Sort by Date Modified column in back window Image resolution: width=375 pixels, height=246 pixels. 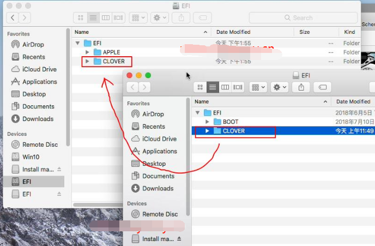[233, 32]
